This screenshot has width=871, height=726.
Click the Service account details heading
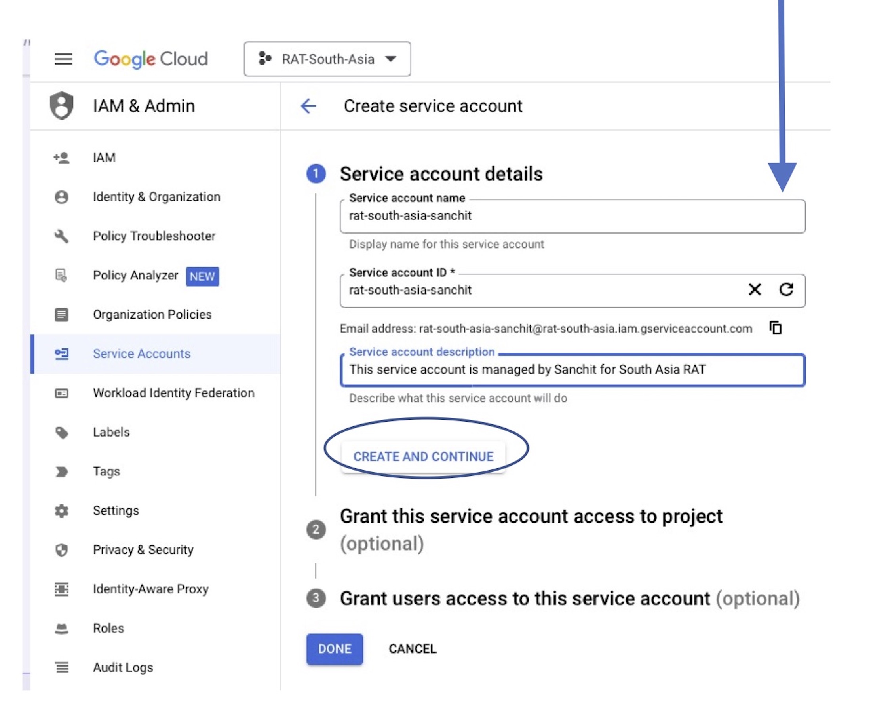[441, 174]
